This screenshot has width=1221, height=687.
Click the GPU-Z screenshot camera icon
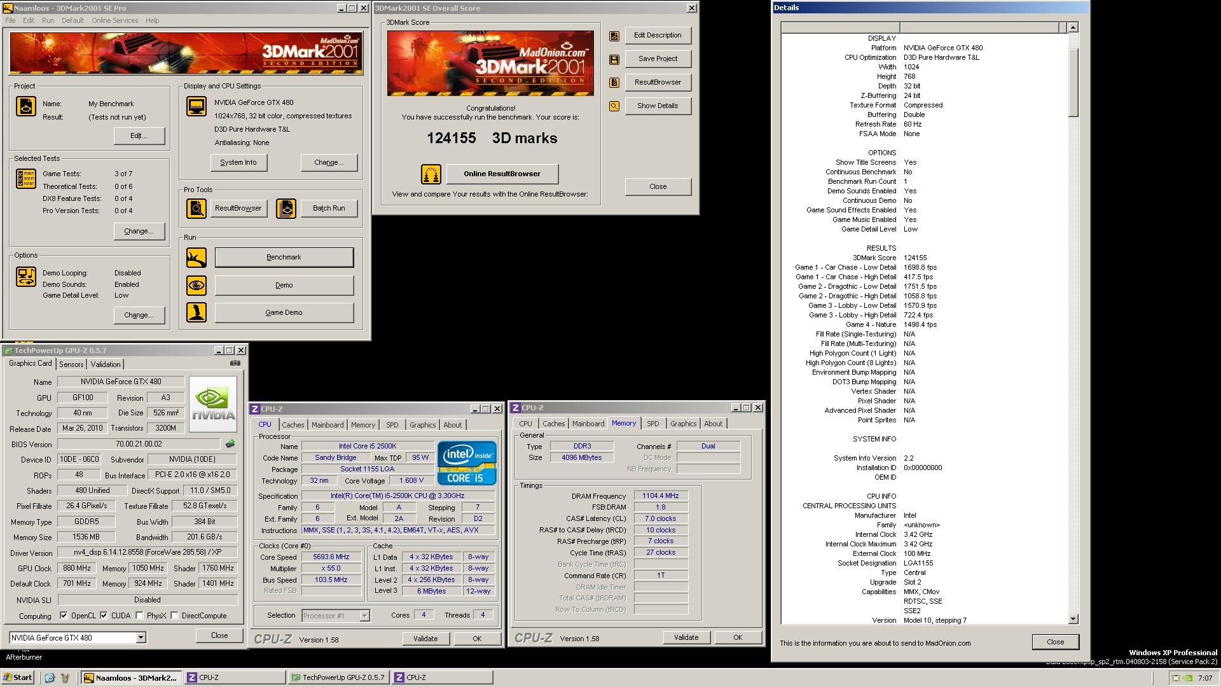click(x=235, y=363)
